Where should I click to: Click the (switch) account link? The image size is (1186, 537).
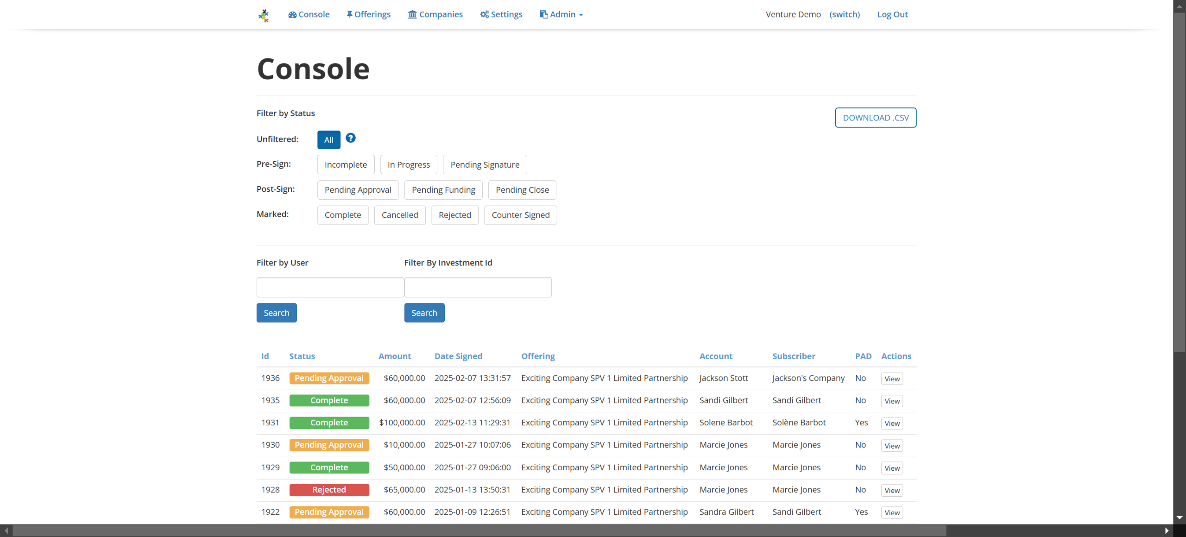(844, 14)
